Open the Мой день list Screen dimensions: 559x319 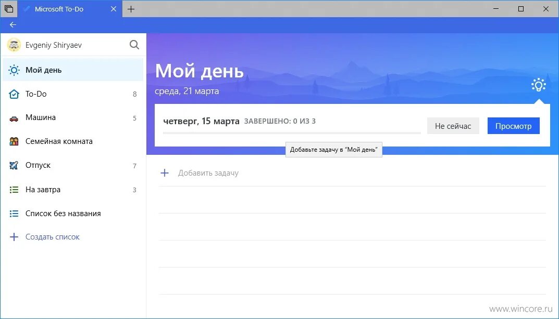pos(73,70)
